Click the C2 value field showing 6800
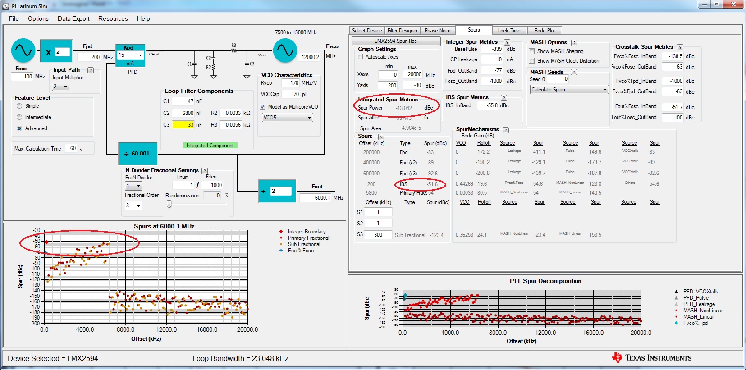Screen dimensions: 746x370 pos(183,113)
